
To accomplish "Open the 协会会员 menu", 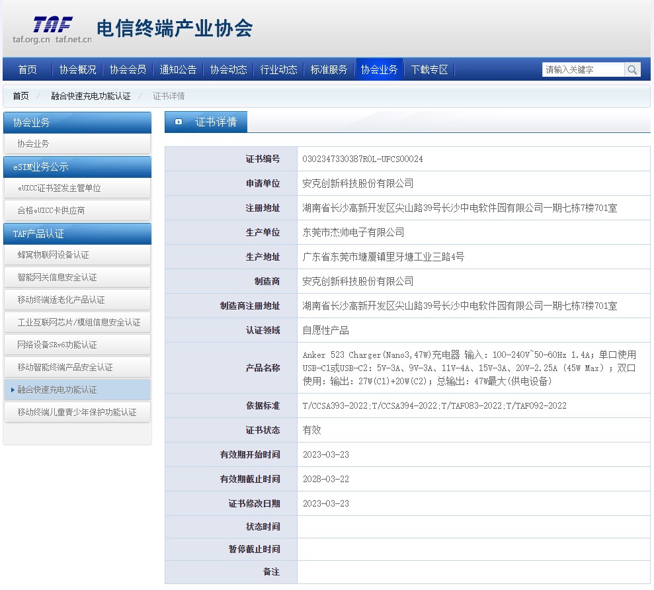I will (128, 69).
